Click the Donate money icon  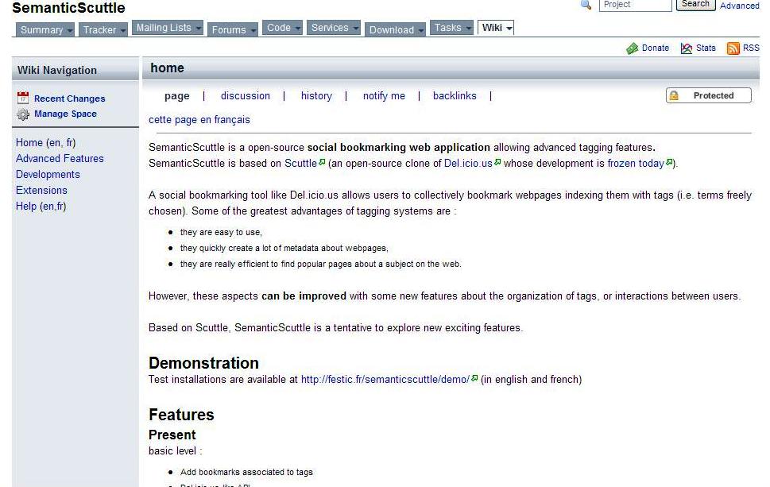[x=632, y=48]
